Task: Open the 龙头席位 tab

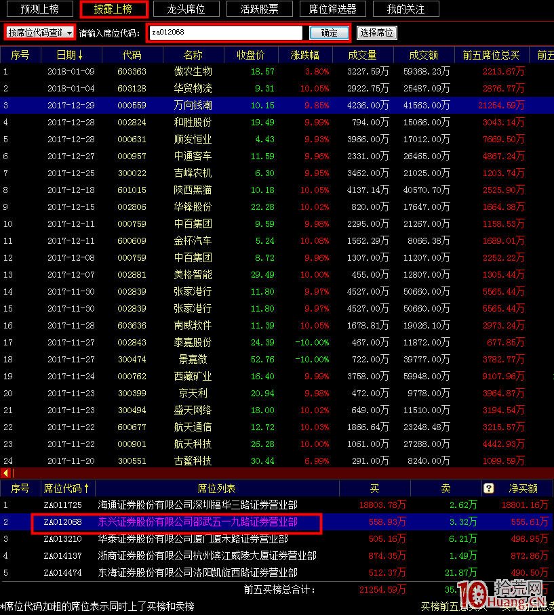Action: click(x=186, y=9)
